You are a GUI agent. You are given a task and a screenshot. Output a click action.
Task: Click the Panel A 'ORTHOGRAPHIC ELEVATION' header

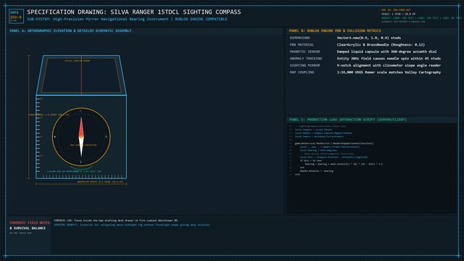[x=70, y=30]
